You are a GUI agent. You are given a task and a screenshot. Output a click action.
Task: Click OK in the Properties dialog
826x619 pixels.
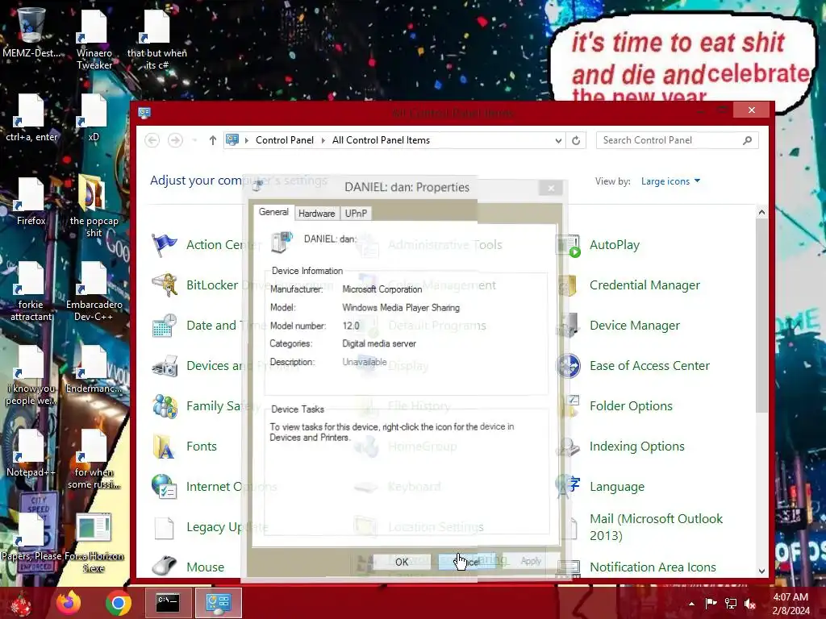pyautogui.click(x=402, y=562)
